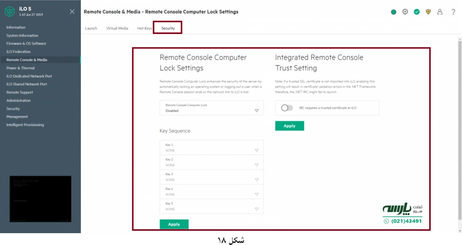Toggle the UID locator indicator icon
Viewport: 462px width, 245px height.
[405, 12]
